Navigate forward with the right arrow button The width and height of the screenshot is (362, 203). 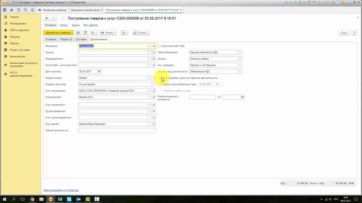coord(54,18)
